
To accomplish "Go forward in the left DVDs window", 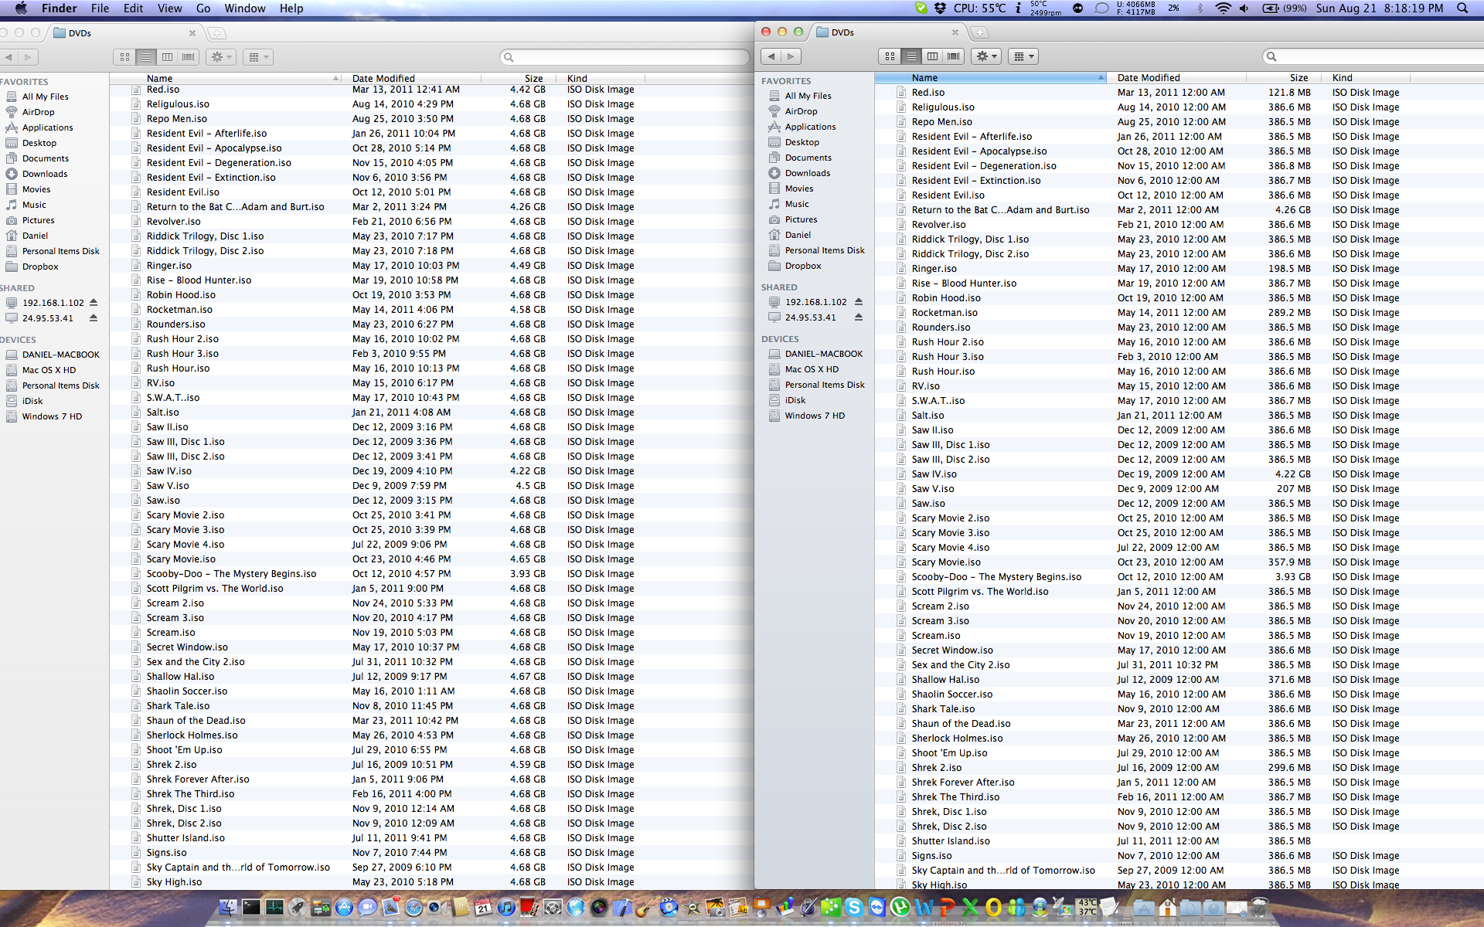I will coord(28,57).
